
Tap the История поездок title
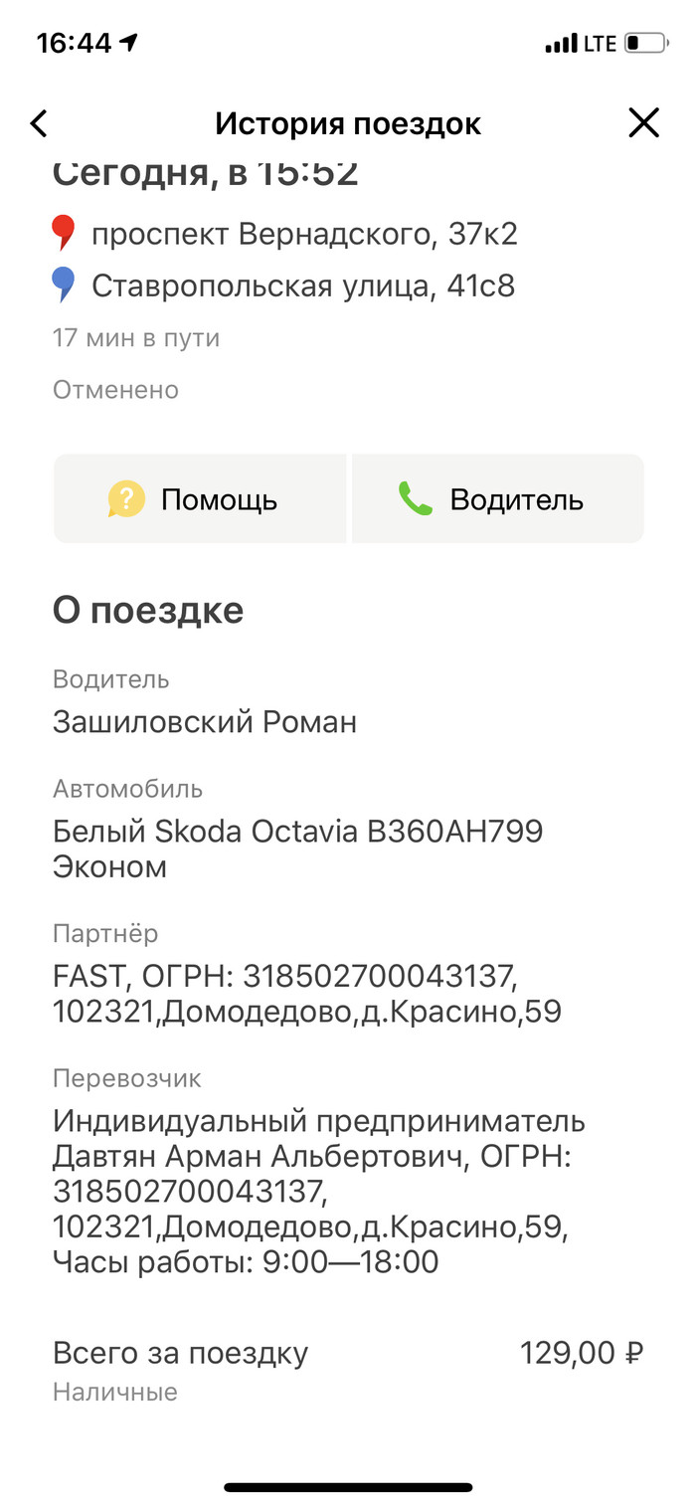348,124
